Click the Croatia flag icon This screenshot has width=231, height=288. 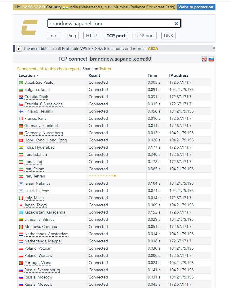(21, 97)
